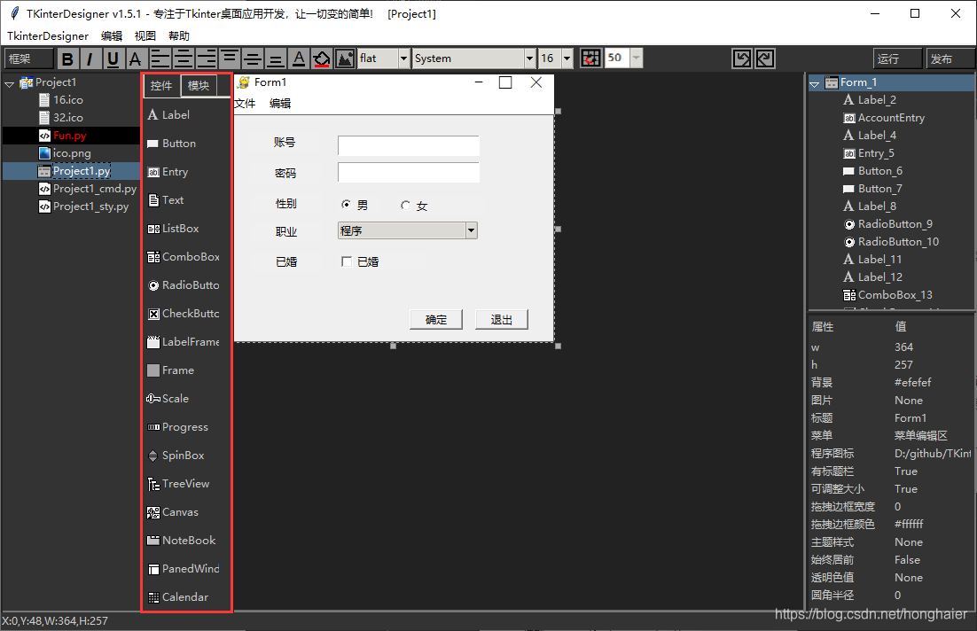
Task: Collapse the Form_1 tree node
Action: (815, 82)
